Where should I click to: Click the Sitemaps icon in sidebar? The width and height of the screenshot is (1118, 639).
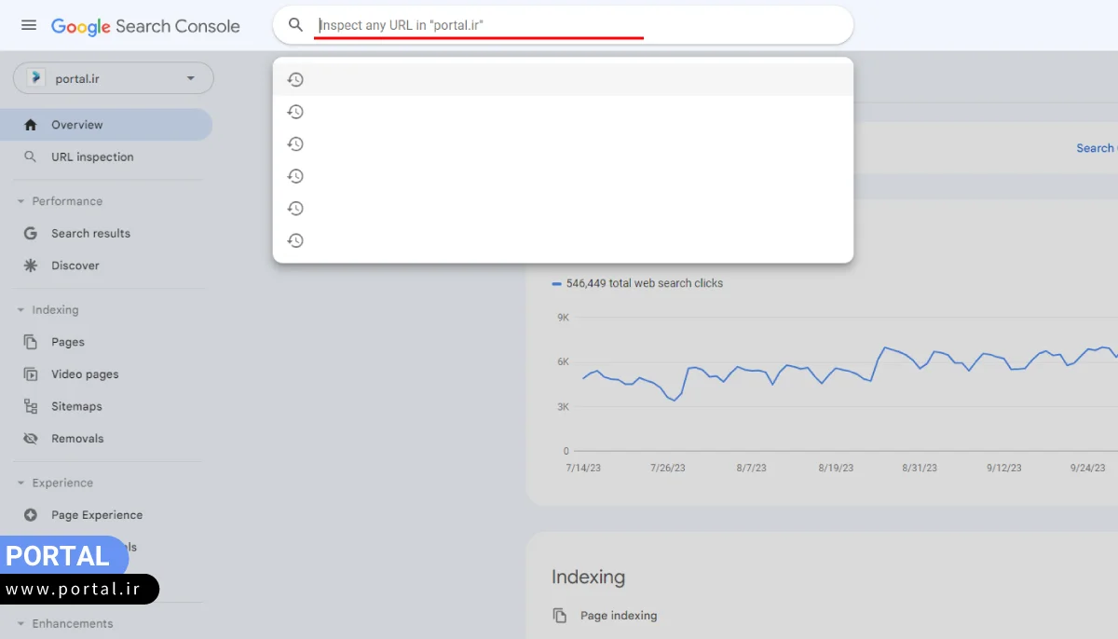31,406
